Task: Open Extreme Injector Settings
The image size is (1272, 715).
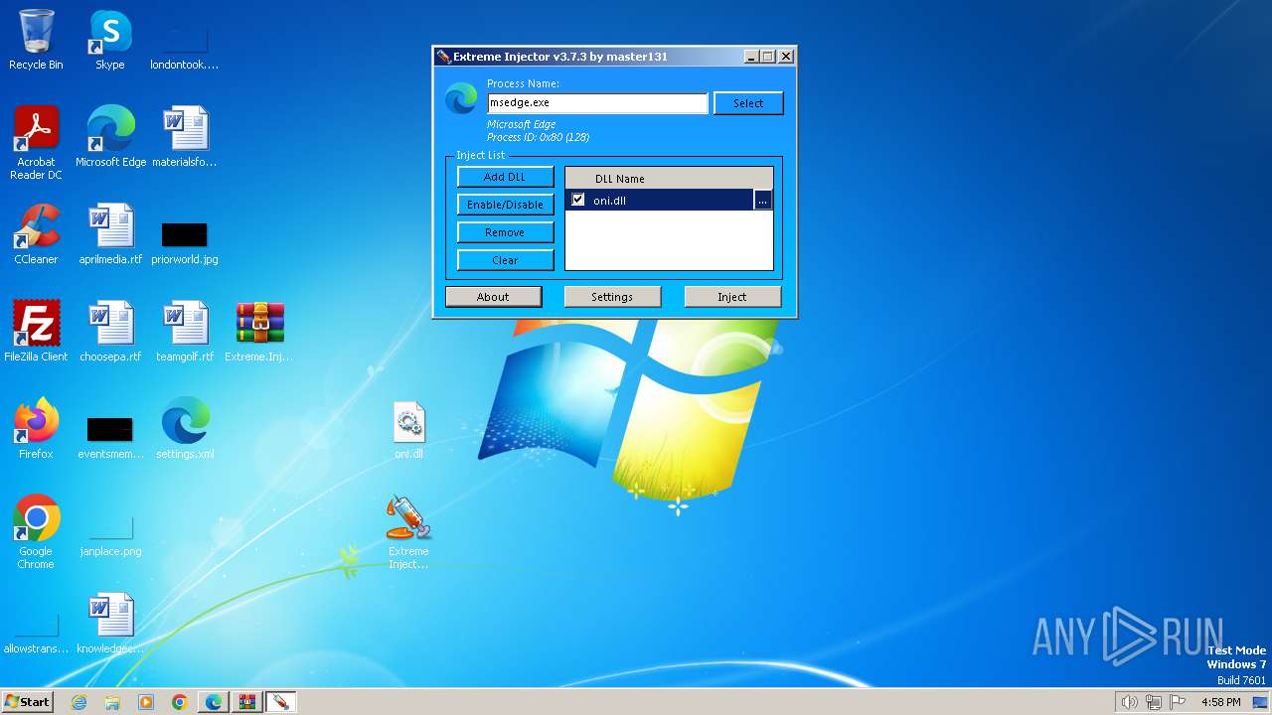Action: (x=612, y=297)
